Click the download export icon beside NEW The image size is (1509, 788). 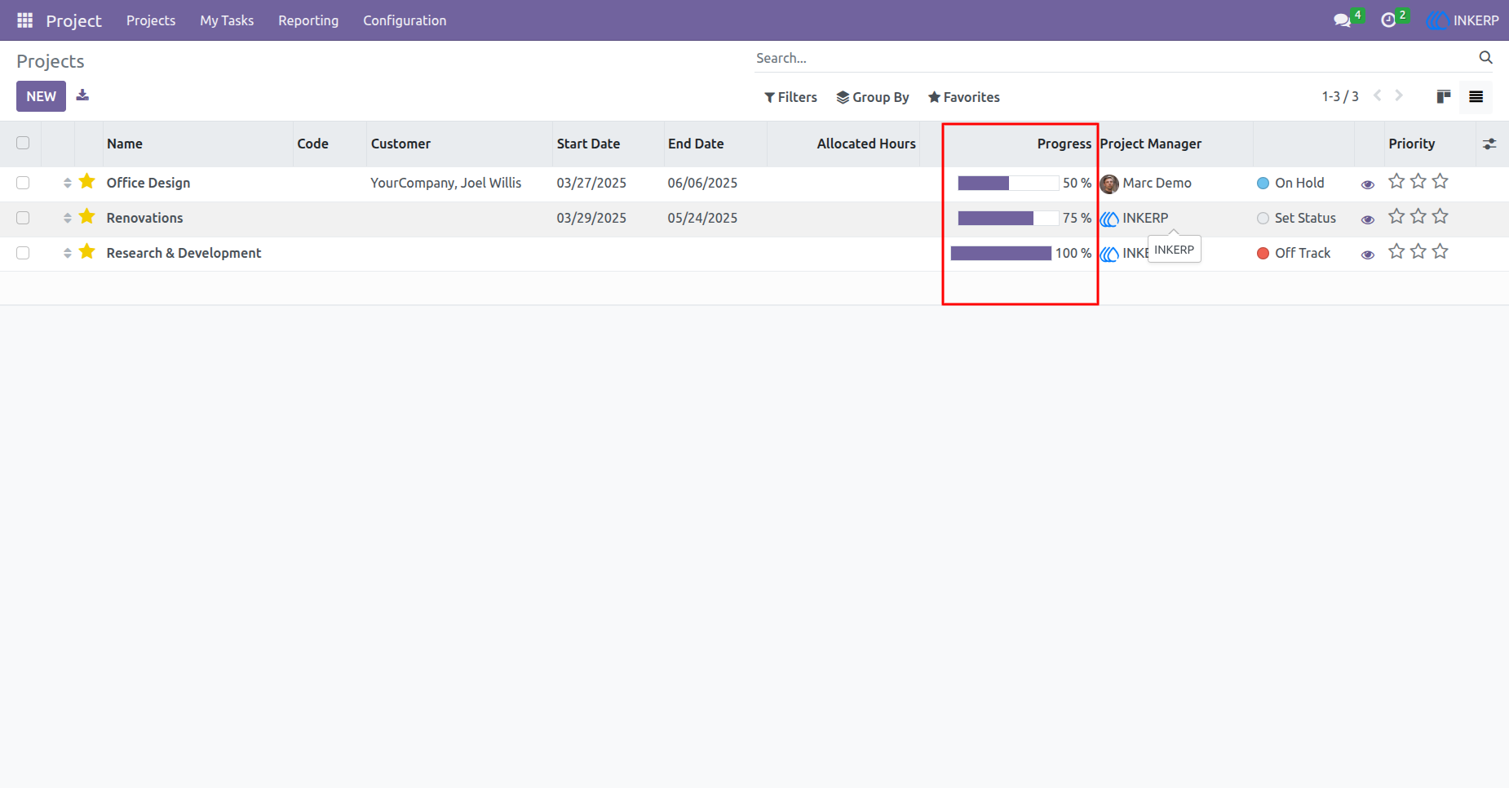(x=82, y=95)
